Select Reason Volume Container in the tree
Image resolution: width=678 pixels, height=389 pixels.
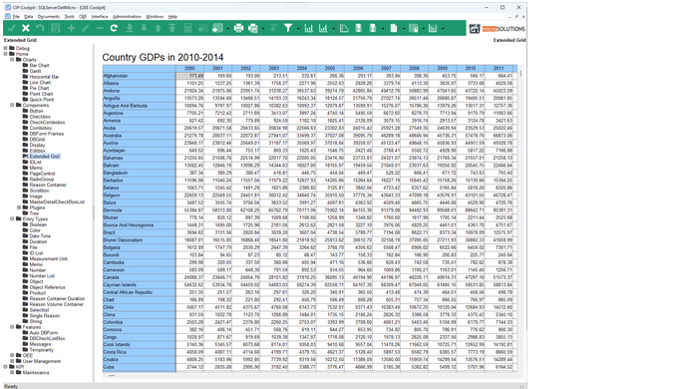click(x=56, y=304)
